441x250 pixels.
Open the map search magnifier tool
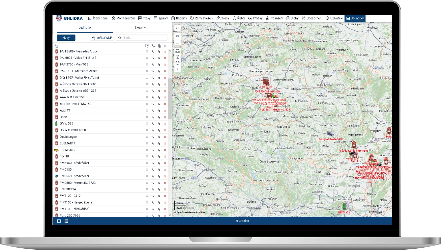coord(177,28)
